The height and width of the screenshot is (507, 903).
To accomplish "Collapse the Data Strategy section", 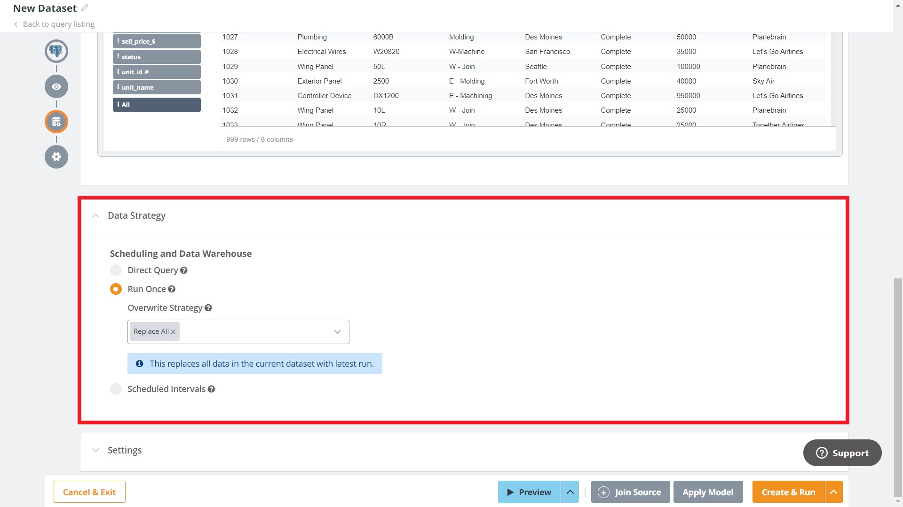I will 95,215.
